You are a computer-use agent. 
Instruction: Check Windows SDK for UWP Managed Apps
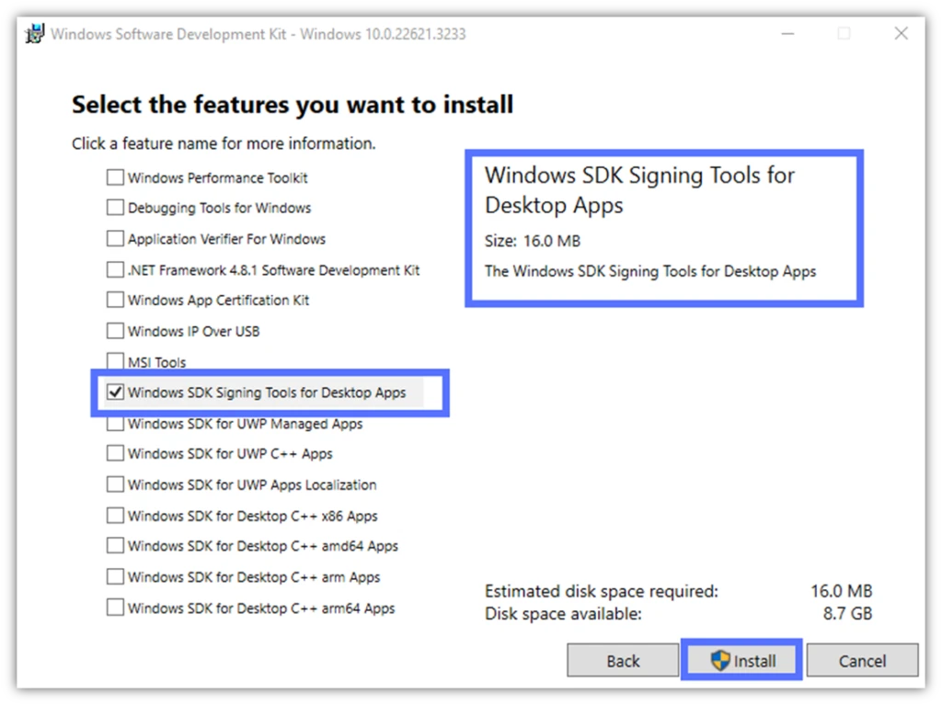click(x=115, y=423)
